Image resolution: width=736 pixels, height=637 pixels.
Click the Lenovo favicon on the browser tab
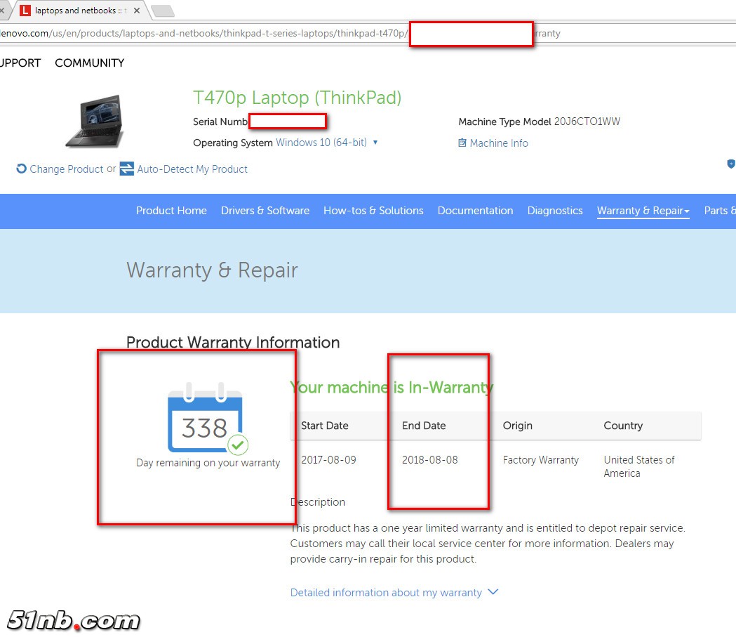click(x=25, y=11)
